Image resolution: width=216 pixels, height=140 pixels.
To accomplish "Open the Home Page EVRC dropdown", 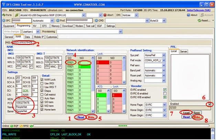I will 164,105.
